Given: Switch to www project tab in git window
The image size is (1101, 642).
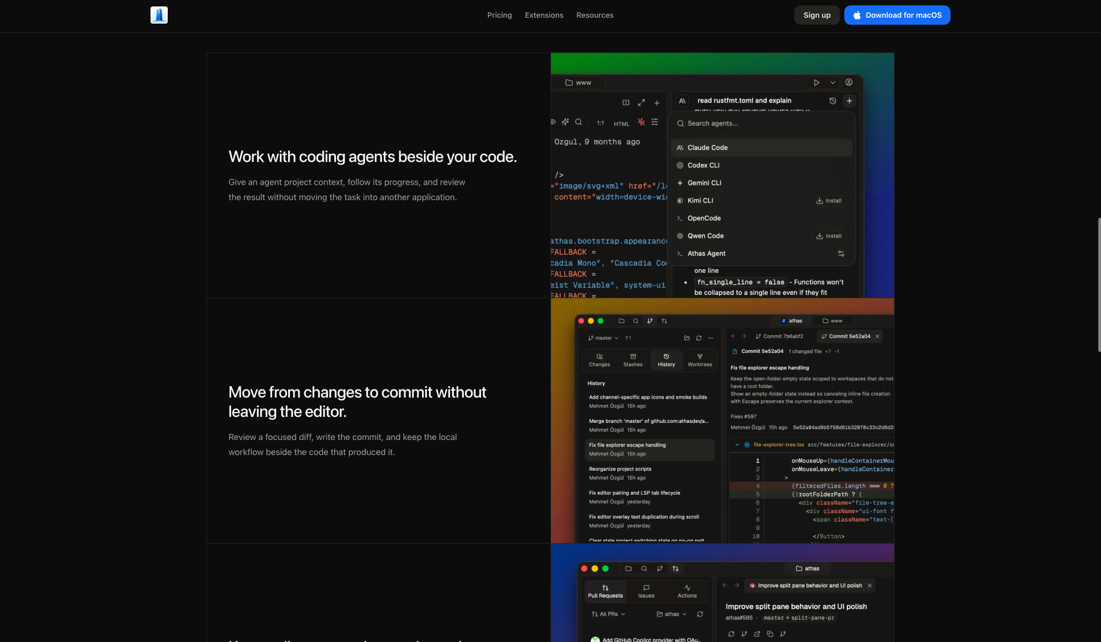Looking at the screenshot, I should (833, 321).
